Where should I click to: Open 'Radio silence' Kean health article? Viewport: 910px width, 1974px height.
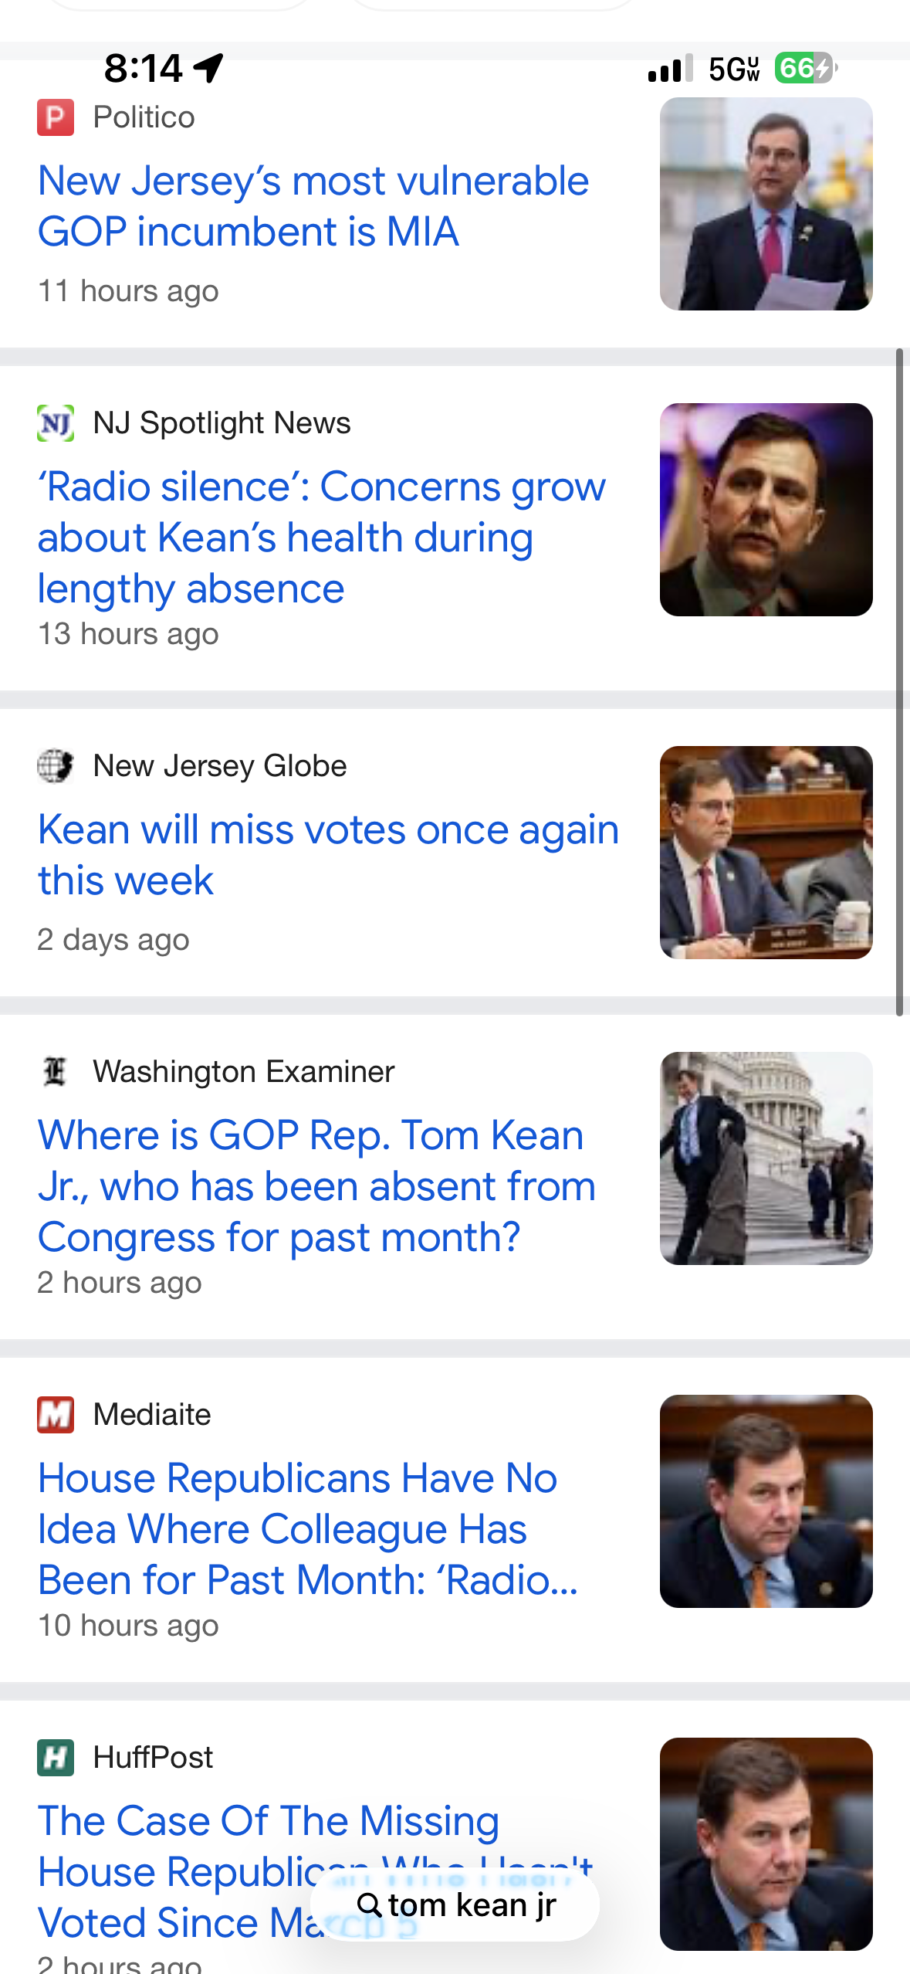(321, 538)
